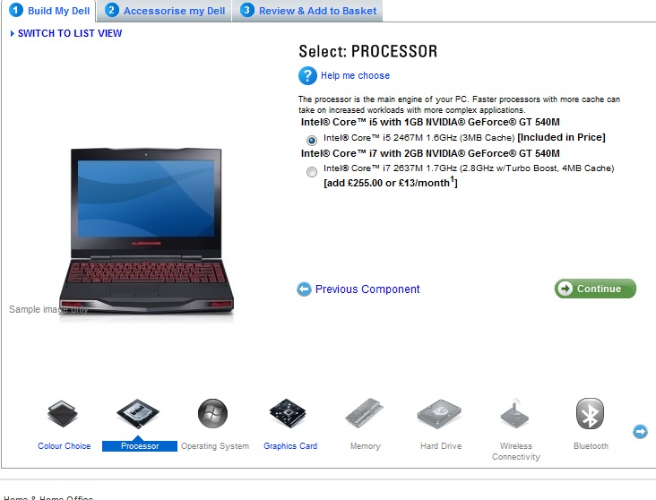Screen dimensions: 656x500
Task: Open the Hard Drive component icon
Action: pyautogui.click(x=439, y=413)
